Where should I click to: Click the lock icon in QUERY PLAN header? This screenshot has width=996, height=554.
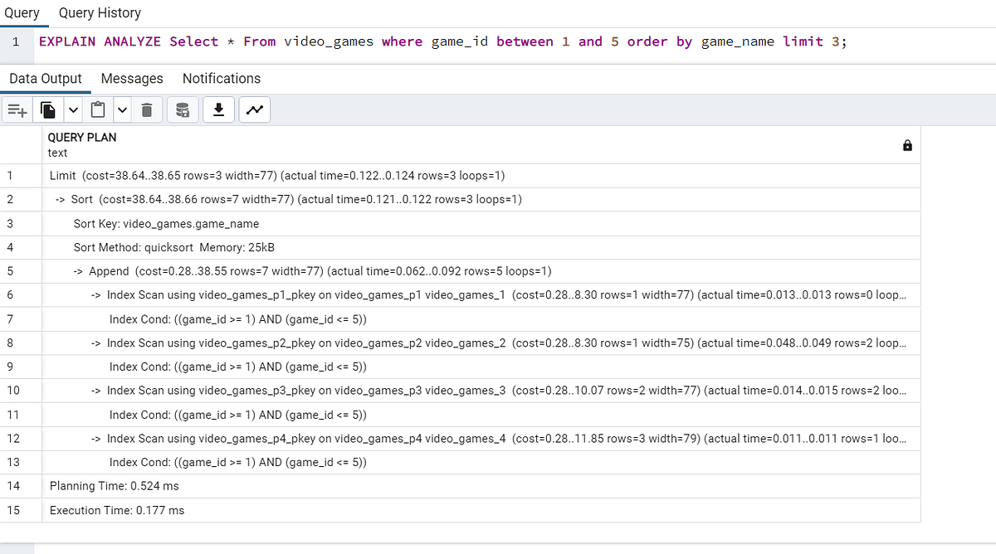pyautogui.click(x=907, y=146)
